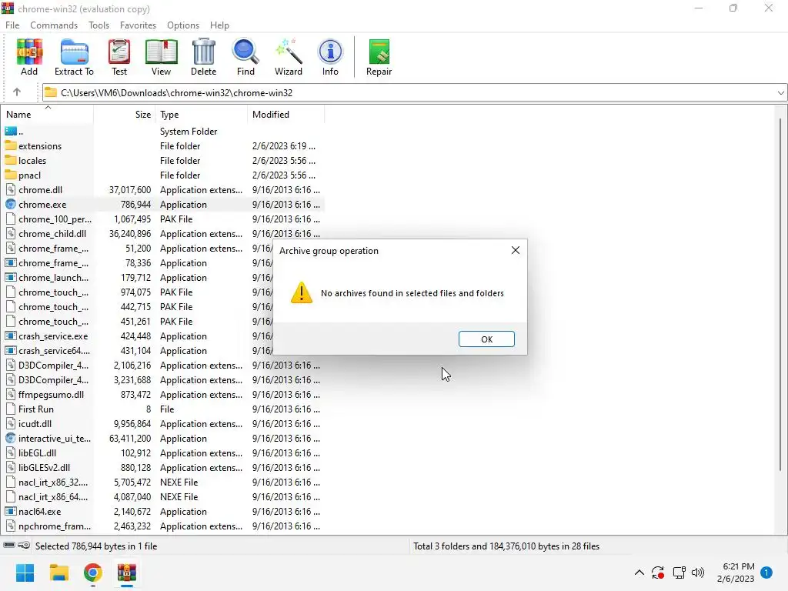Click the clock and date in taskbar
Viewport: 788px width, 591px height.
pos(736,573)
